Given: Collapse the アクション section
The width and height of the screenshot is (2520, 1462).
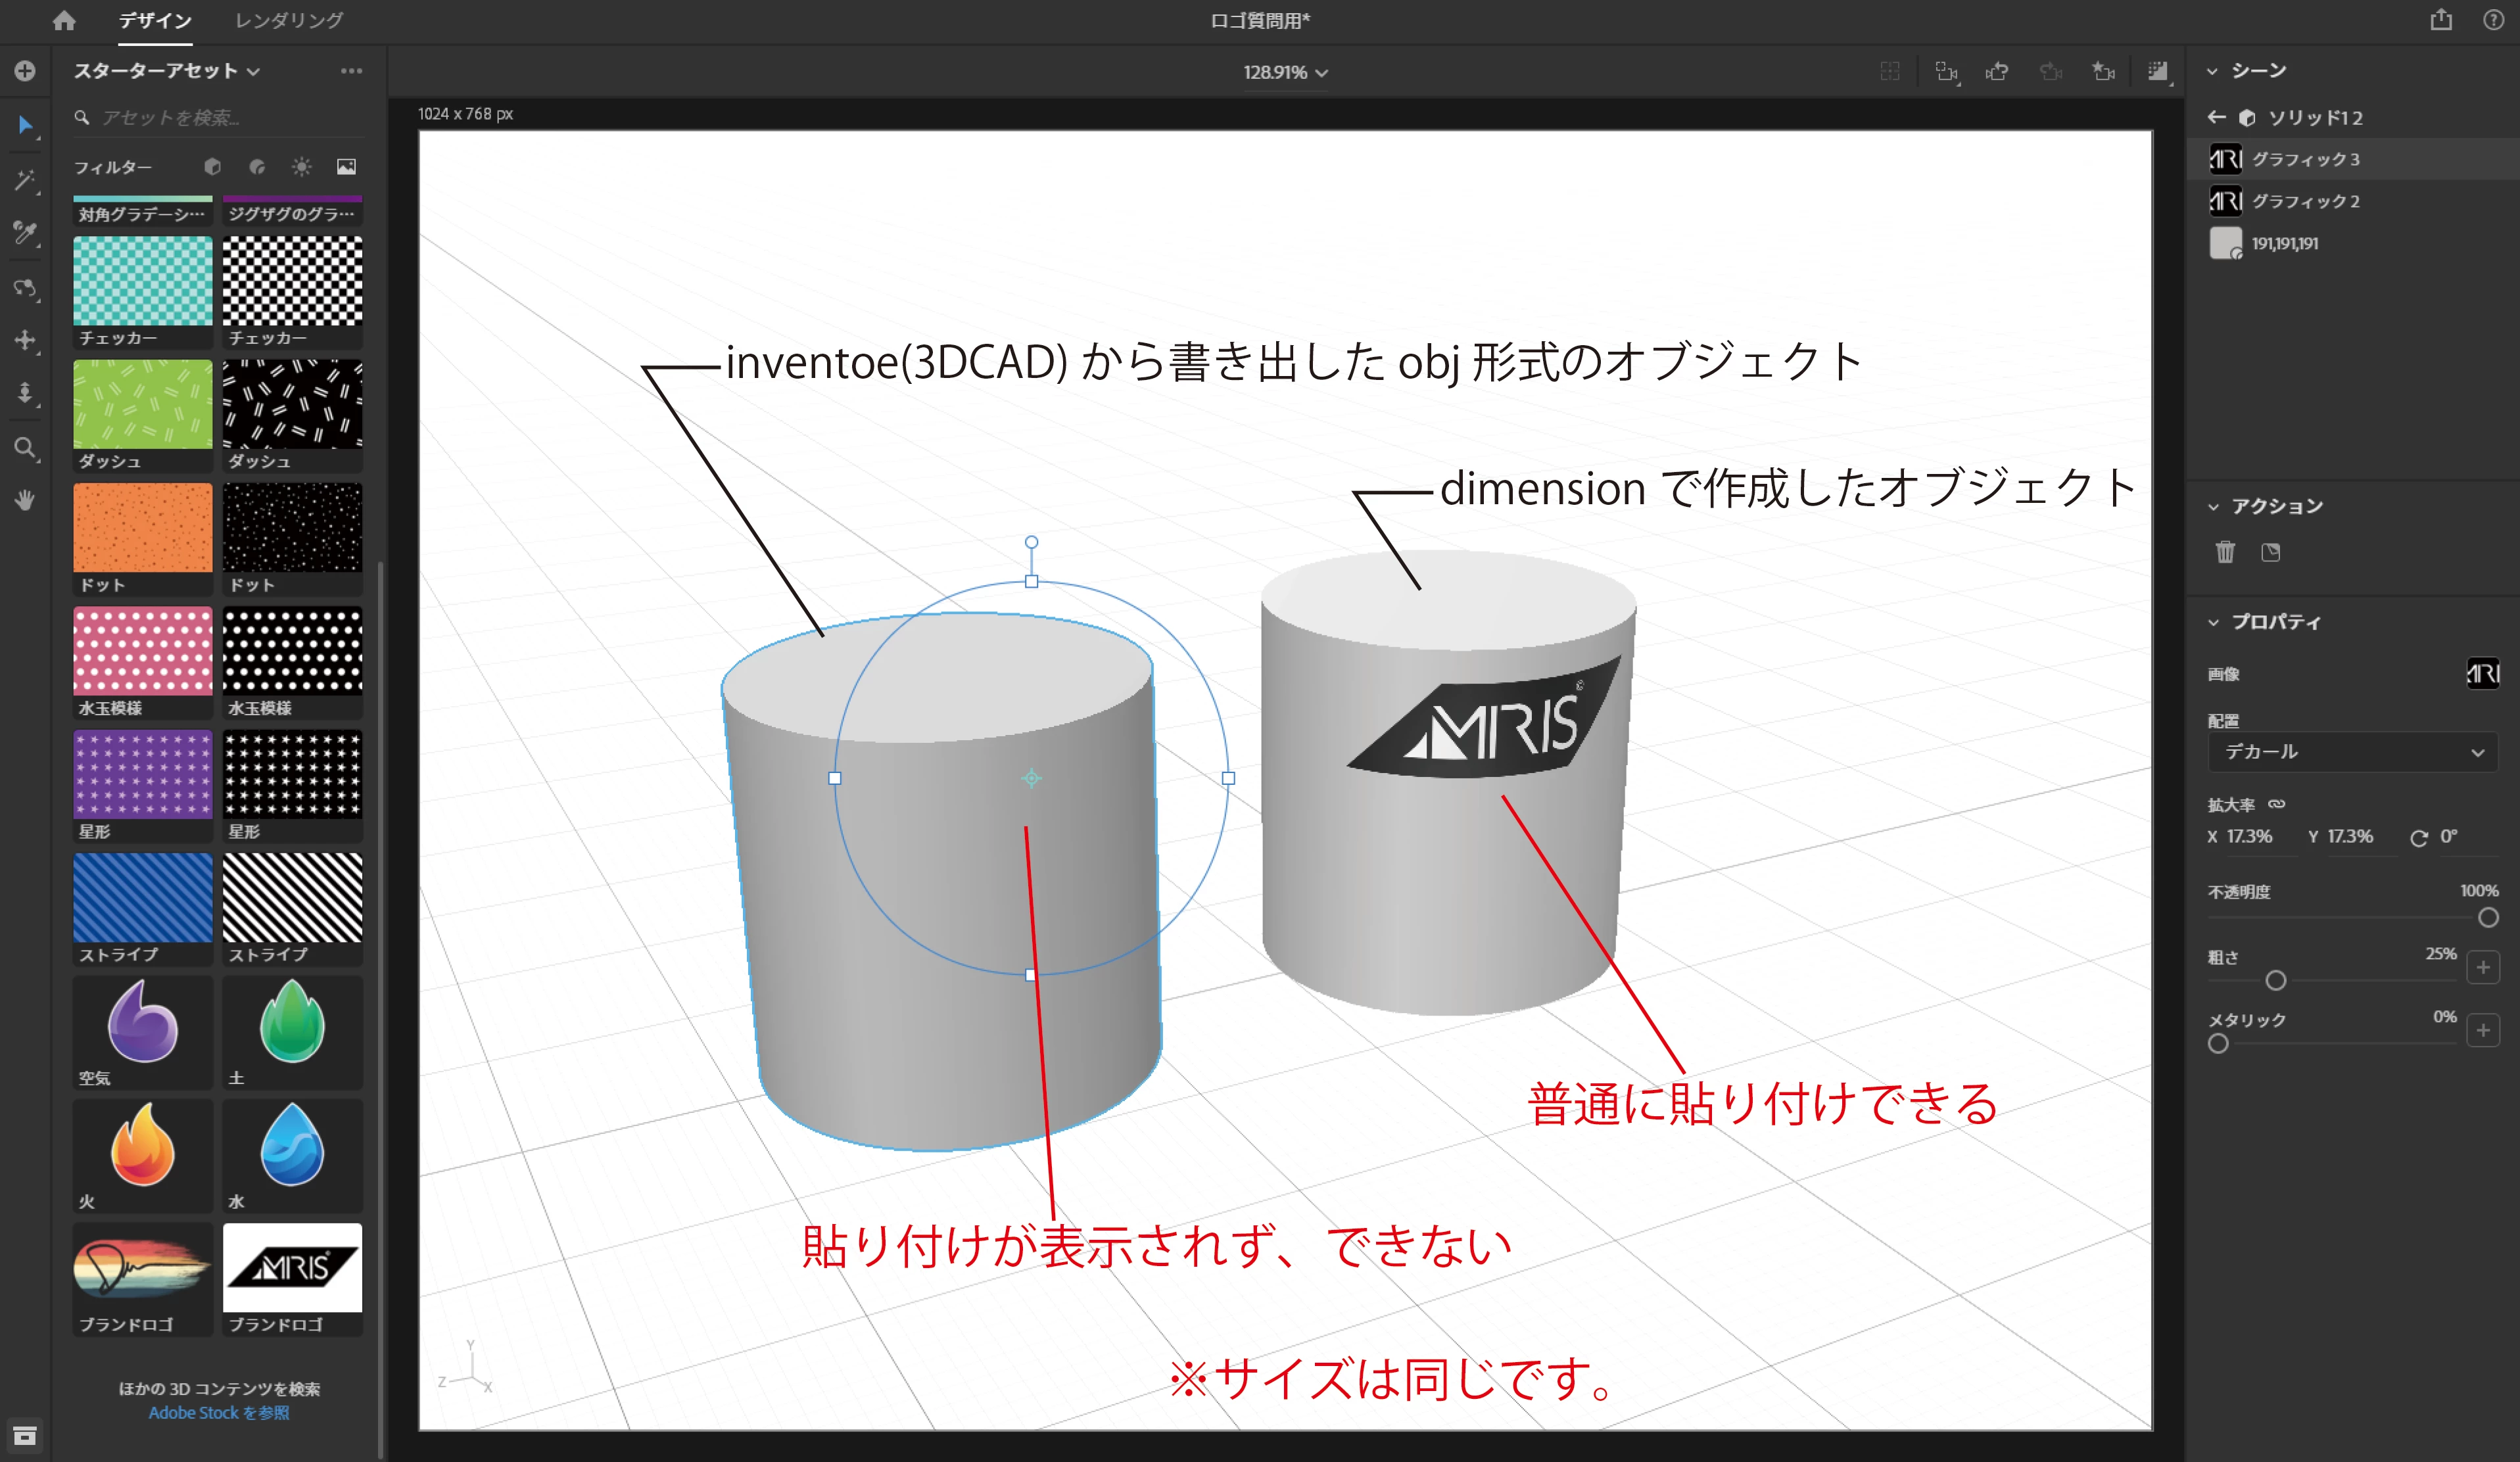Looking at the screenshot, I should pos(2213,507).
